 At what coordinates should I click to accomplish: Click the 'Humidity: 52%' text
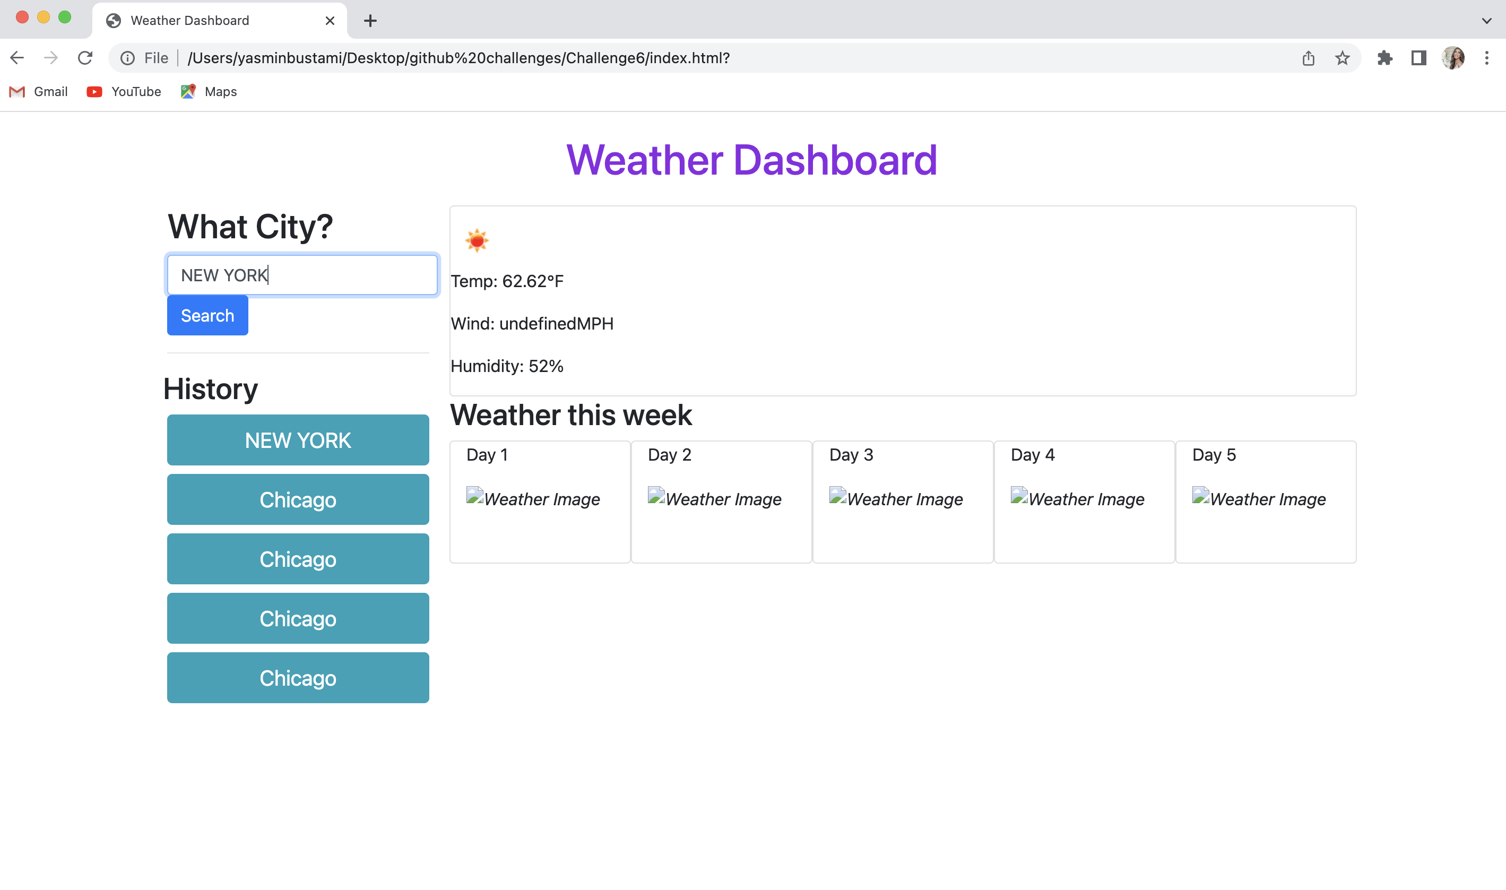tap(507, 366)
